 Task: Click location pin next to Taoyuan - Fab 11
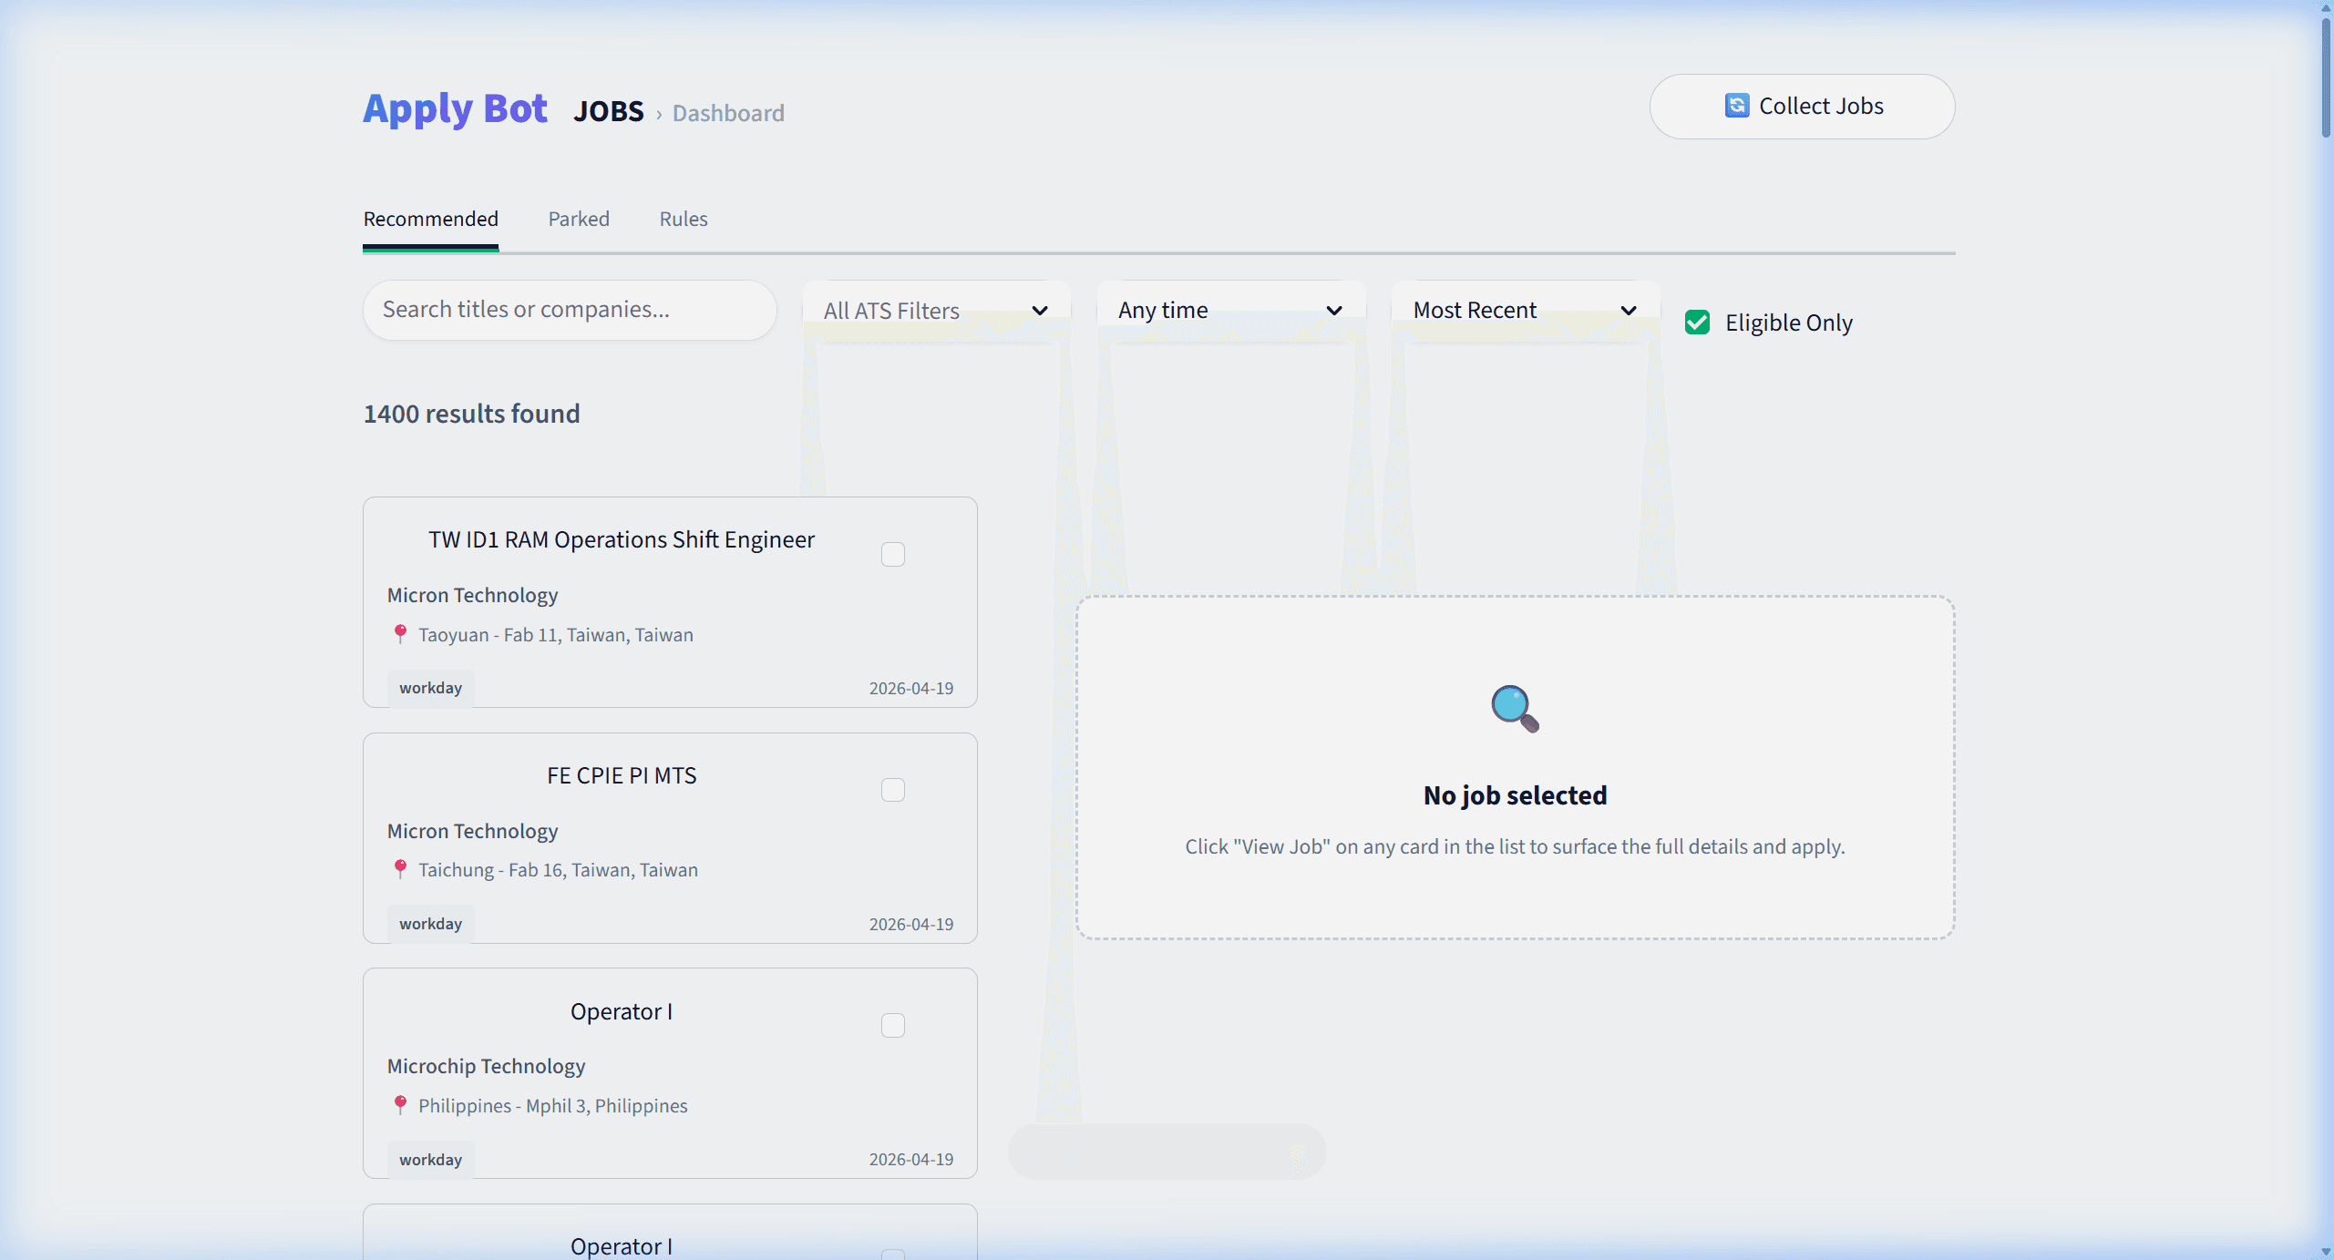pyautogui.click(x=400, y=634)
